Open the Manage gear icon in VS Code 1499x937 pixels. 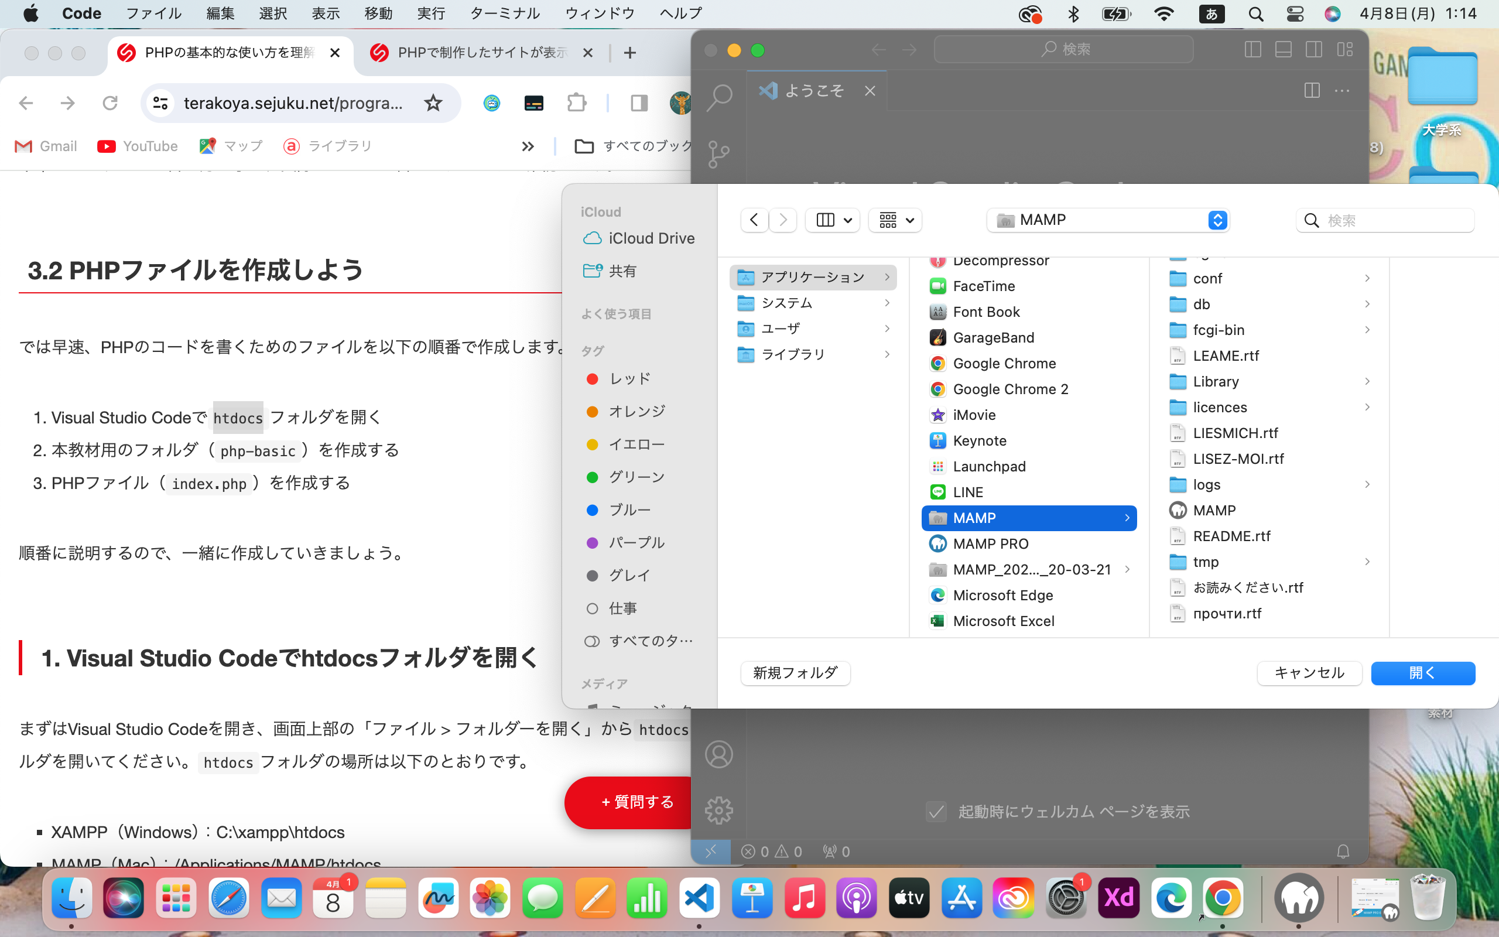pos(718,810)
